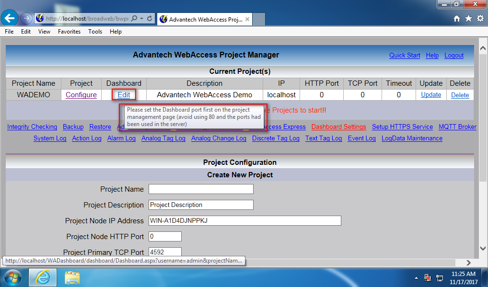This screenshot has height=287, width=488.
Task: Open the Setup HTTPS Service link
Action: click(x=402, y=127)
